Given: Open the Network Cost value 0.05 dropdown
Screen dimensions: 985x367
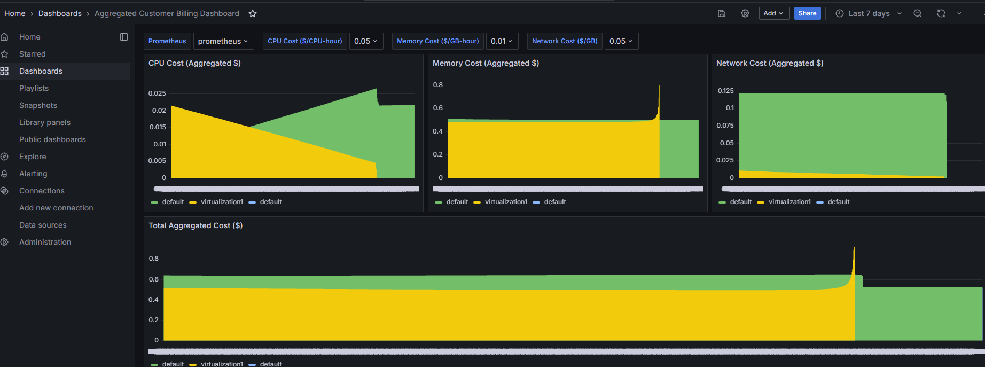Looking at the screenshot, I should click(621, 41).
